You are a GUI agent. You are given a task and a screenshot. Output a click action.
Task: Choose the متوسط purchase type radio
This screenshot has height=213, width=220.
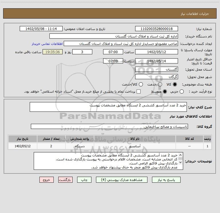point(165,91)
